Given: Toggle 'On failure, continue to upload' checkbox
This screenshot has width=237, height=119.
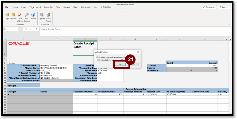Looking at the screenshot, I should click(97, 57).
